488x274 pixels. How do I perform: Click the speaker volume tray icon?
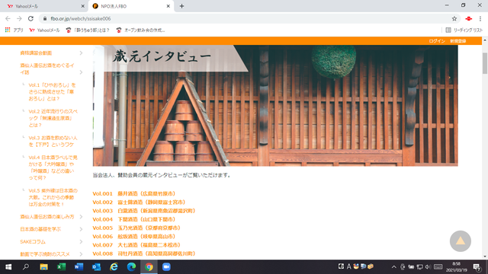point(428,267)
